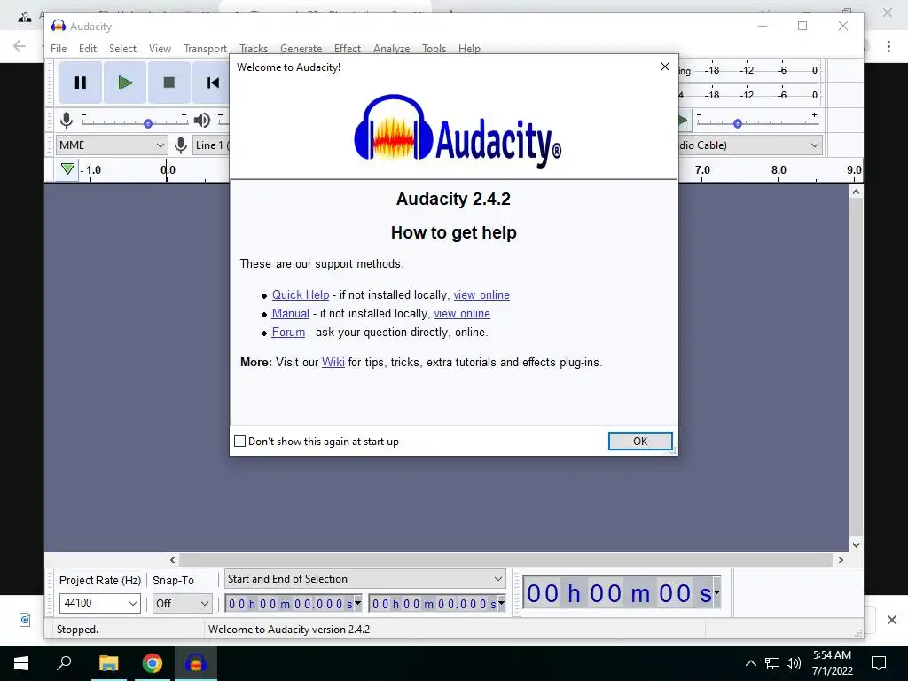Open the Start and End of Selection dropdown

click(x=364, y=579)
